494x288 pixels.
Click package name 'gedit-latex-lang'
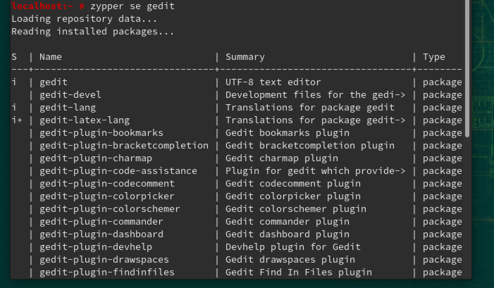[x=85, y=120]
